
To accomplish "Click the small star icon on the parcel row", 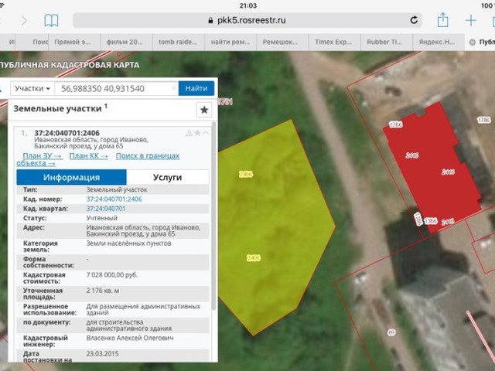I will pos(197,133).
